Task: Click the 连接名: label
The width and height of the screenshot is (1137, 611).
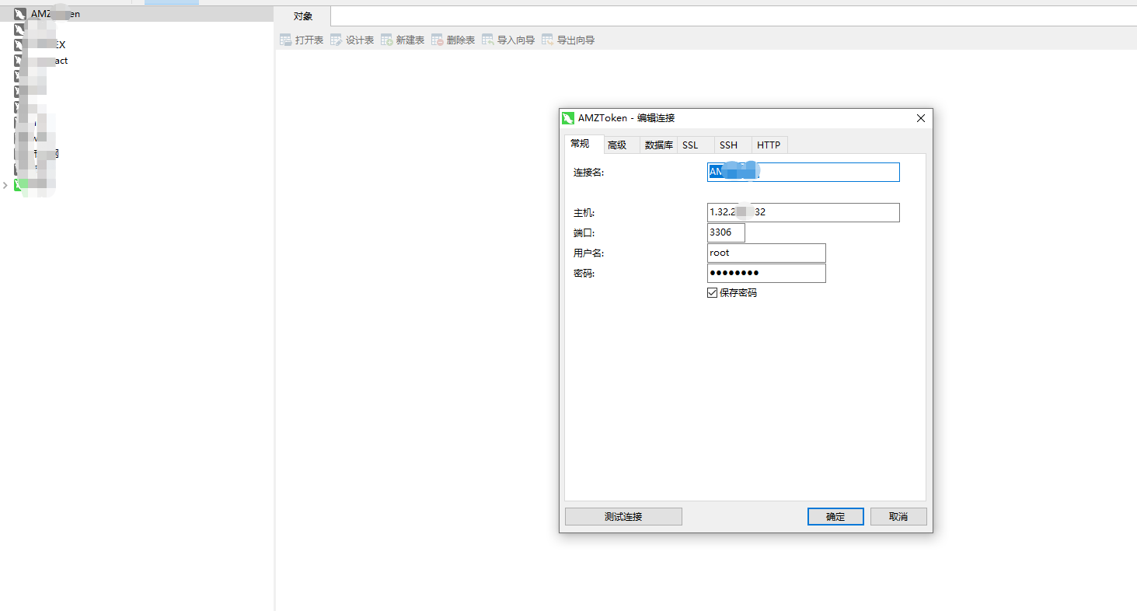Action: tap(588, 173)
